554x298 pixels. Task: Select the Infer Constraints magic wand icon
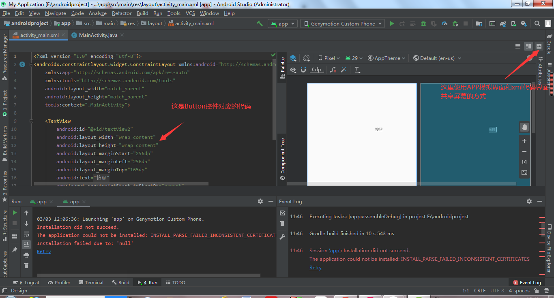pyautogui.click(x=344, y=70)
